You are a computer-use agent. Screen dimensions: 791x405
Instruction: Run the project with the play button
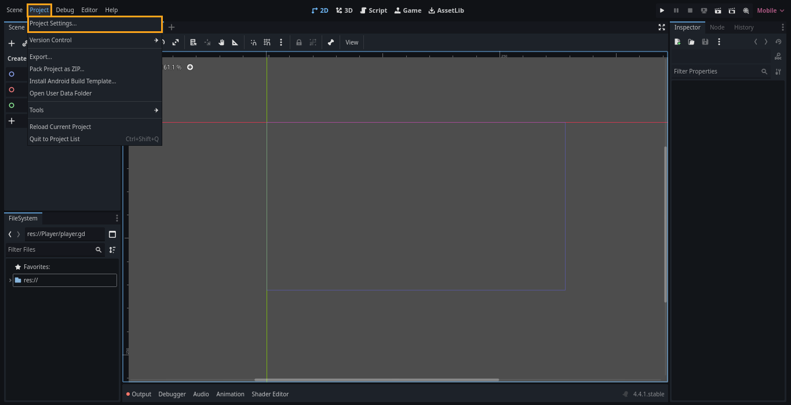(662, 10)
